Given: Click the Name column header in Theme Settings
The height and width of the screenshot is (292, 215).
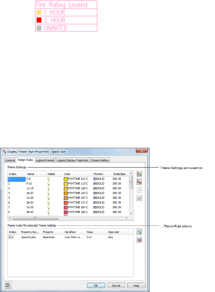Looking at the screenshot, I should [36, 174].
